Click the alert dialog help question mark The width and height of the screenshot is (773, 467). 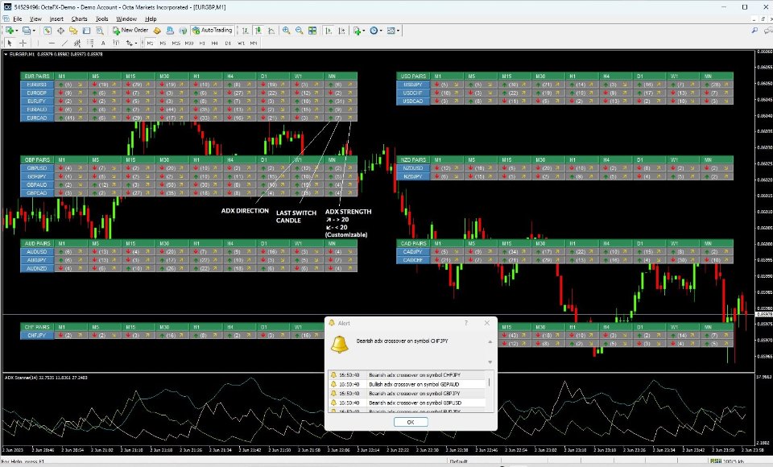click(466, 323)
